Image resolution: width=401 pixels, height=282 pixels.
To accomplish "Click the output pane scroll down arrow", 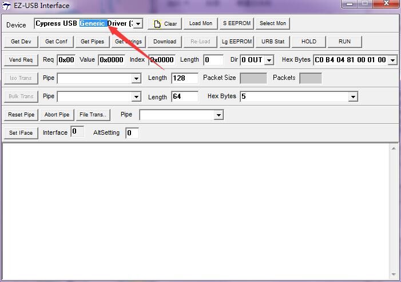I will pyautogui.click(x=394, y=275).
